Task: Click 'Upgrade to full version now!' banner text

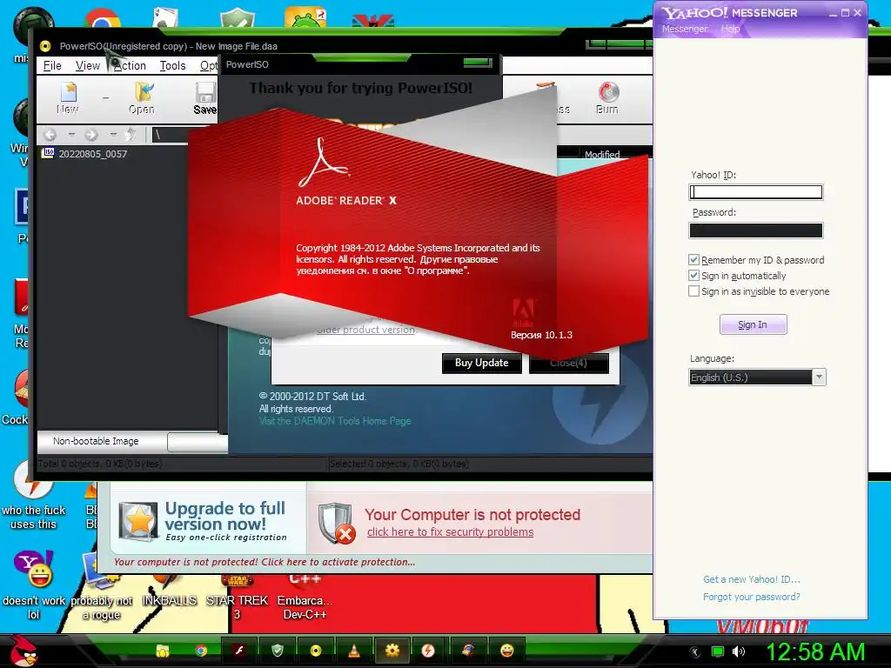Action: pyautogui.click(x=225, y=516)
